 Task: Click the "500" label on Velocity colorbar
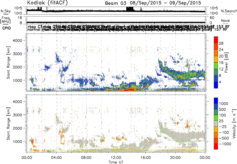223,110
